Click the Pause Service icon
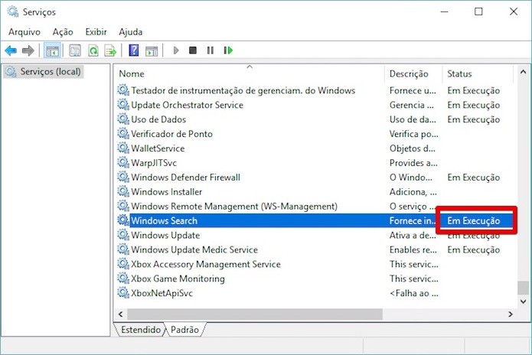The height and width of the screenshot is (355, 532). click(x=211, y=50)
